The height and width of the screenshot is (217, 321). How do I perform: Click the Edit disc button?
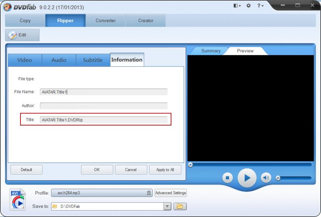[x=22, y=35]
